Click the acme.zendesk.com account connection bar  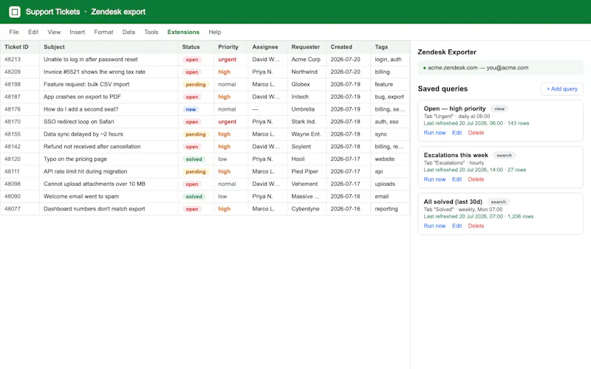point(501,68)
